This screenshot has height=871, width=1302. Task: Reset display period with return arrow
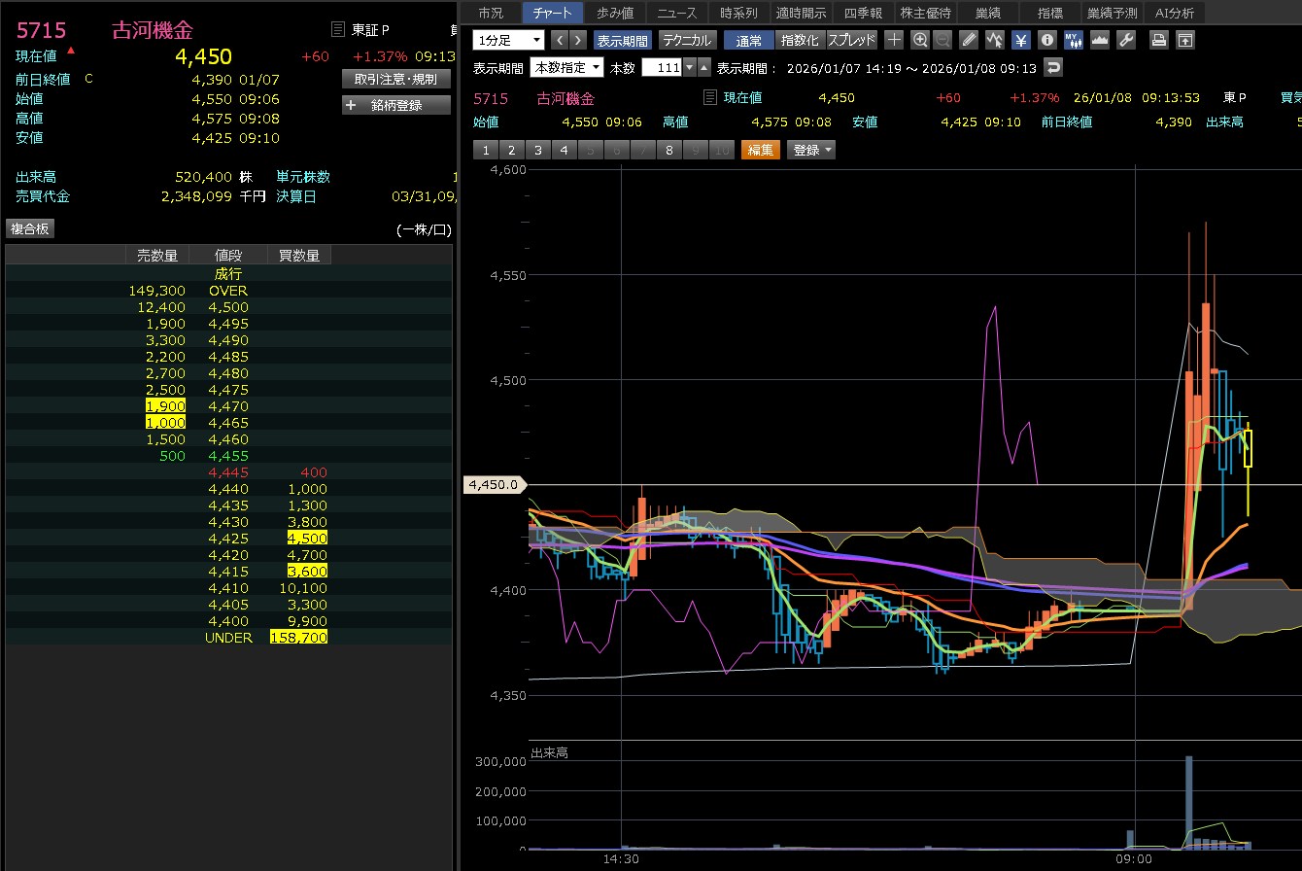point(1053,68)
